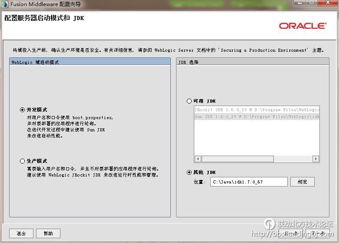339x243 pixels.
Task: Maximize the configuration wizard window
Action: (x=312, y=3)
